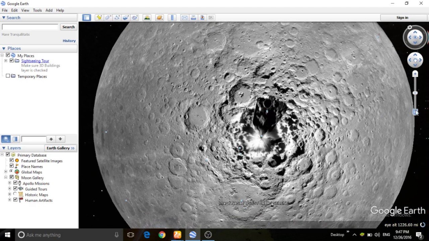The image size is (429, 241).
Task: Expand the Apollo Missions node
Action: click(x=9, y=183)
